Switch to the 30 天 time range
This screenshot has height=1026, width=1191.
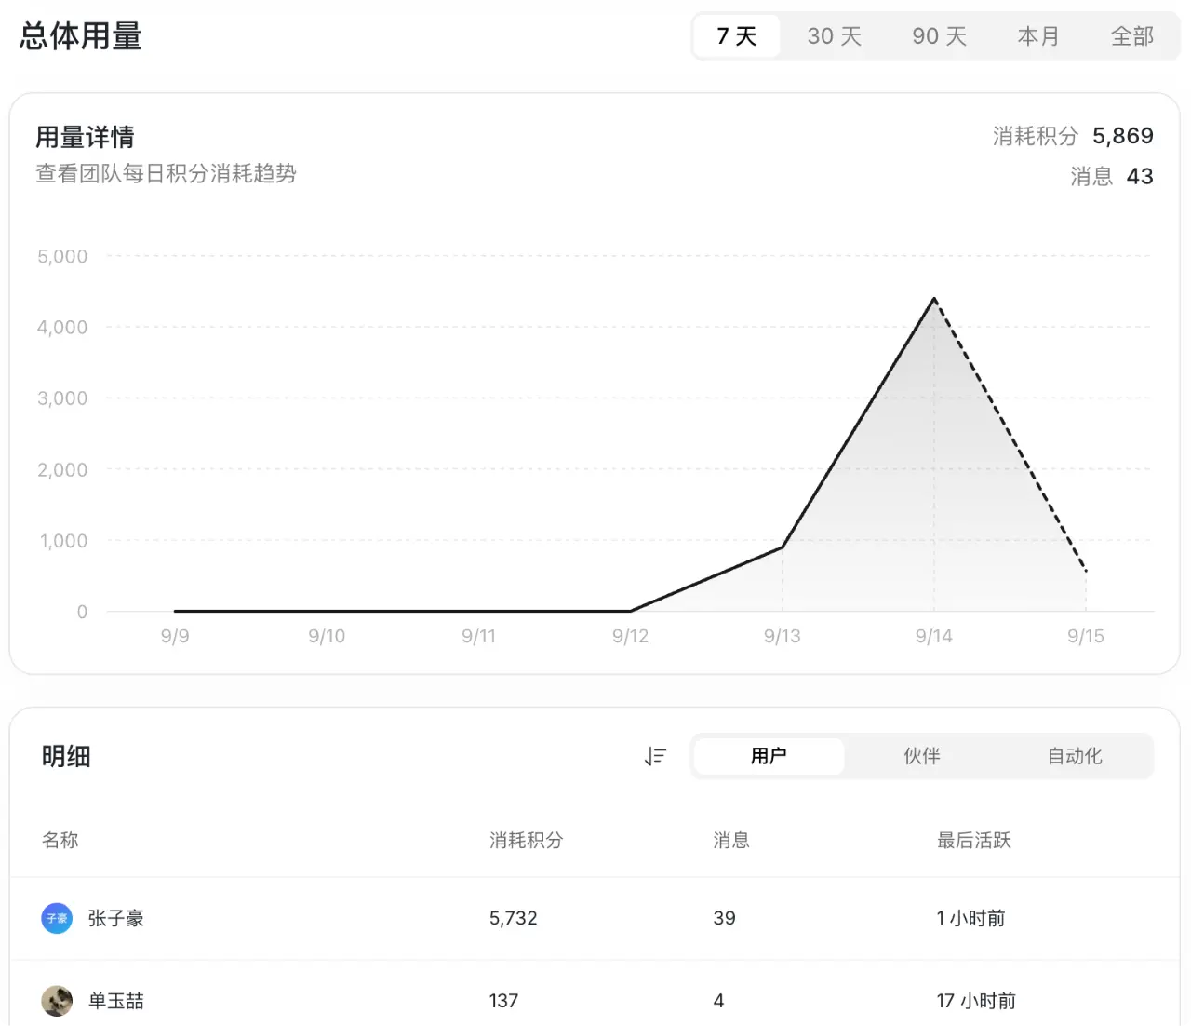tap(835, 36)
